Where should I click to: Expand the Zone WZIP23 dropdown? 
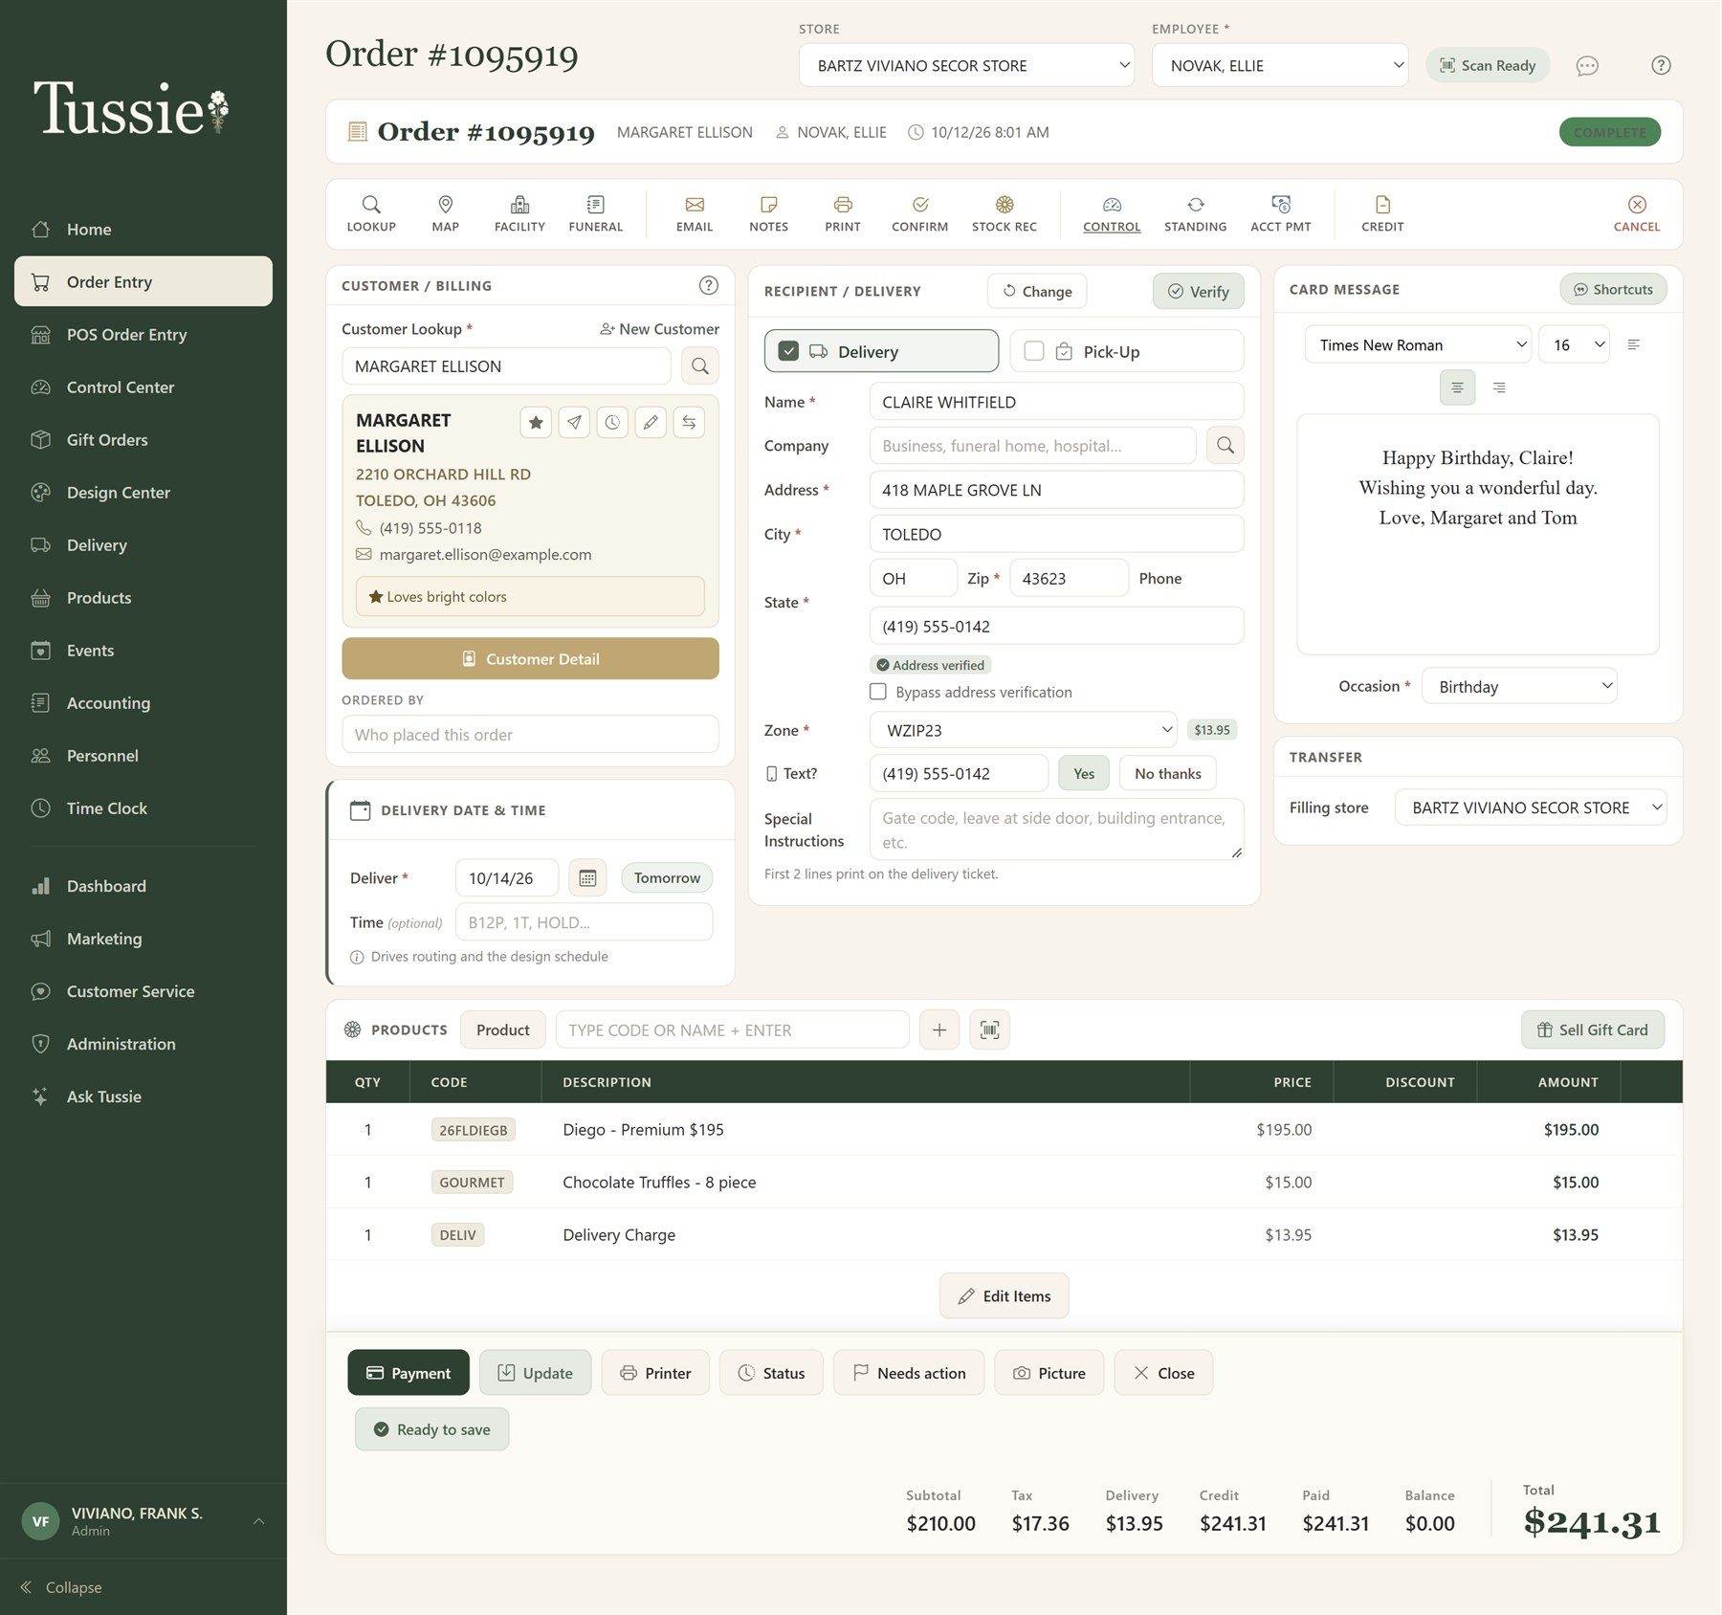(x=1023, y=730)
